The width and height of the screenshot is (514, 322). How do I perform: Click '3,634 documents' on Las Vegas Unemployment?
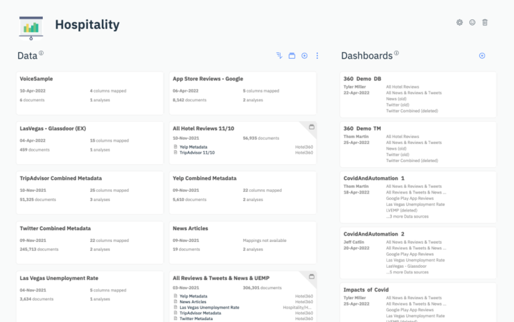point(36,299)
